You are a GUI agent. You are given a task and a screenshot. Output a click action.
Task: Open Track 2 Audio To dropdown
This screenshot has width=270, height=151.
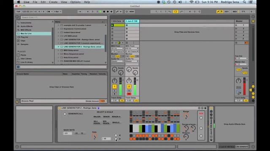click(132, 61)
